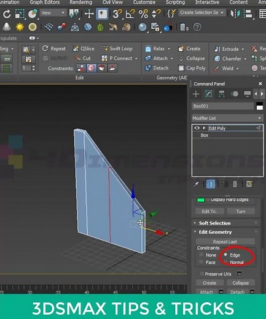Select Face constraint radio button
This screenshot has height=319, width=266.
[201, 262]
